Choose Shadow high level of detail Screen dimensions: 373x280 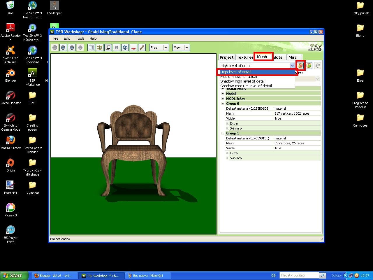point(257,81)
